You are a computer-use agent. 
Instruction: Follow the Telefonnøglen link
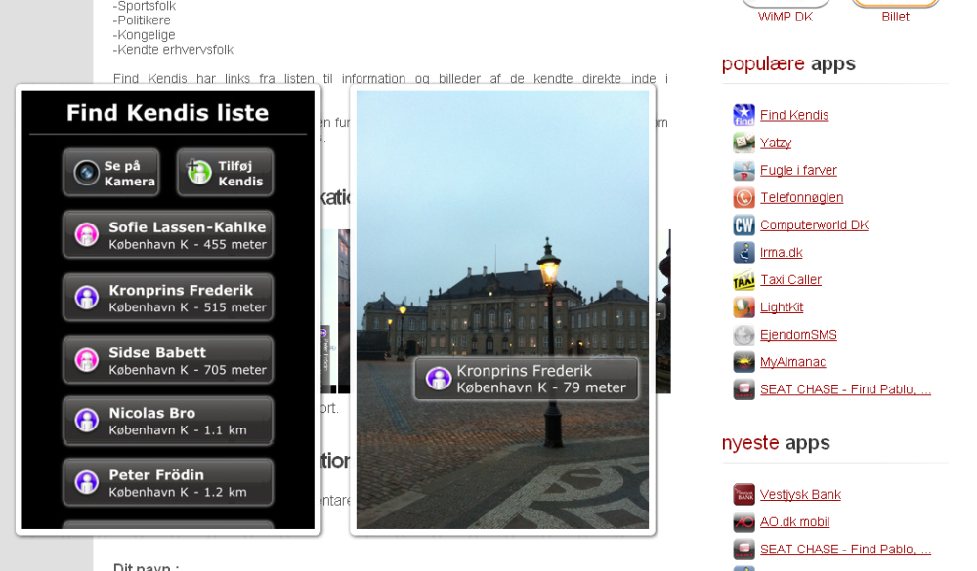click(801, 197)
